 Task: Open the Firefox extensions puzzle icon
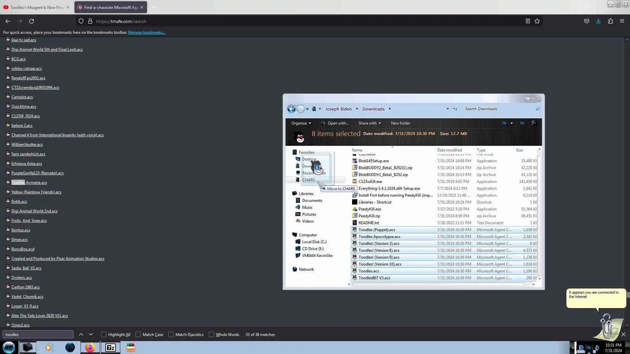610,21
